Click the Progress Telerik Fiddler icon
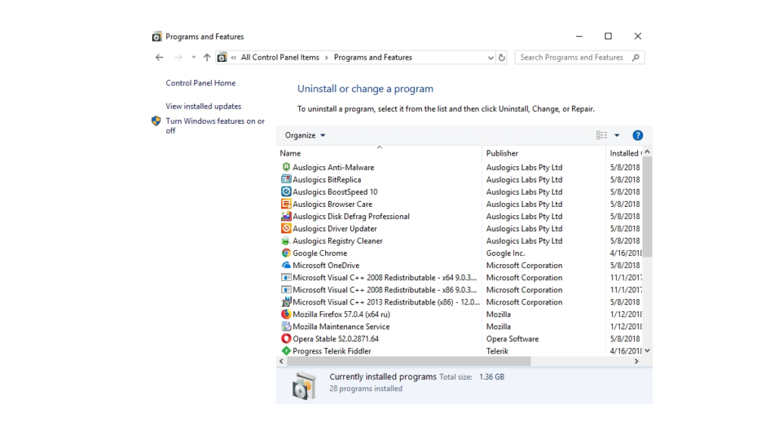The image size is (774, 435). [286, 350]
